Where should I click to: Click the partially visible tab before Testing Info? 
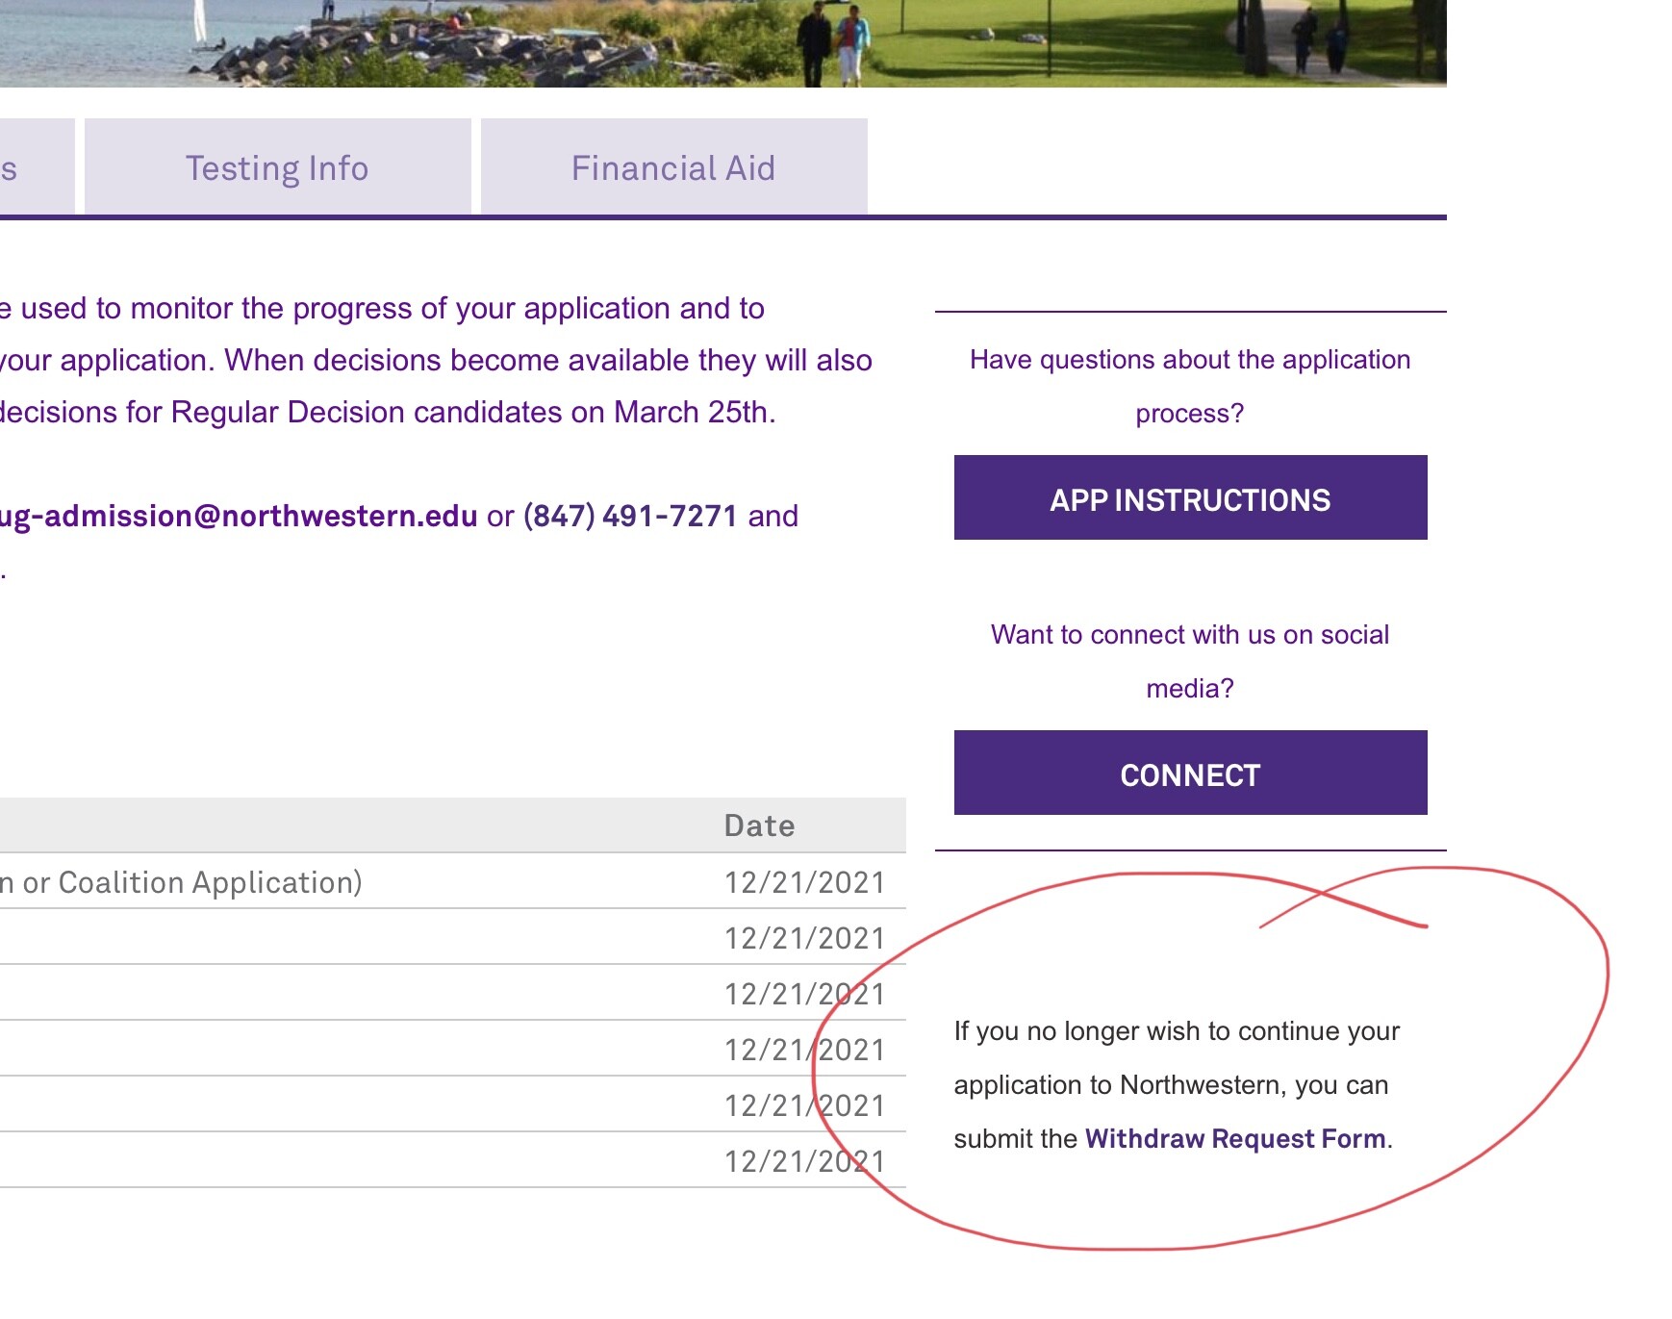(29, 168)
